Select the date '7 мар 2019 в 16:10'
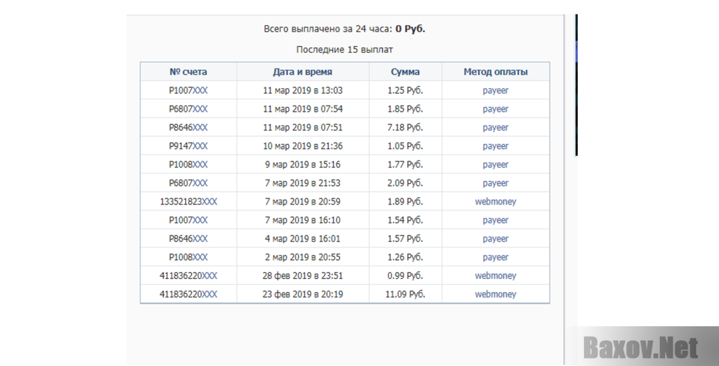 tap(303, 220)
